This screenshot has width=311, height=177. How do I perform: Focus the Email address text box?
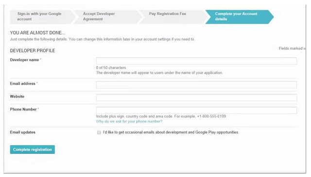point(196,85)
